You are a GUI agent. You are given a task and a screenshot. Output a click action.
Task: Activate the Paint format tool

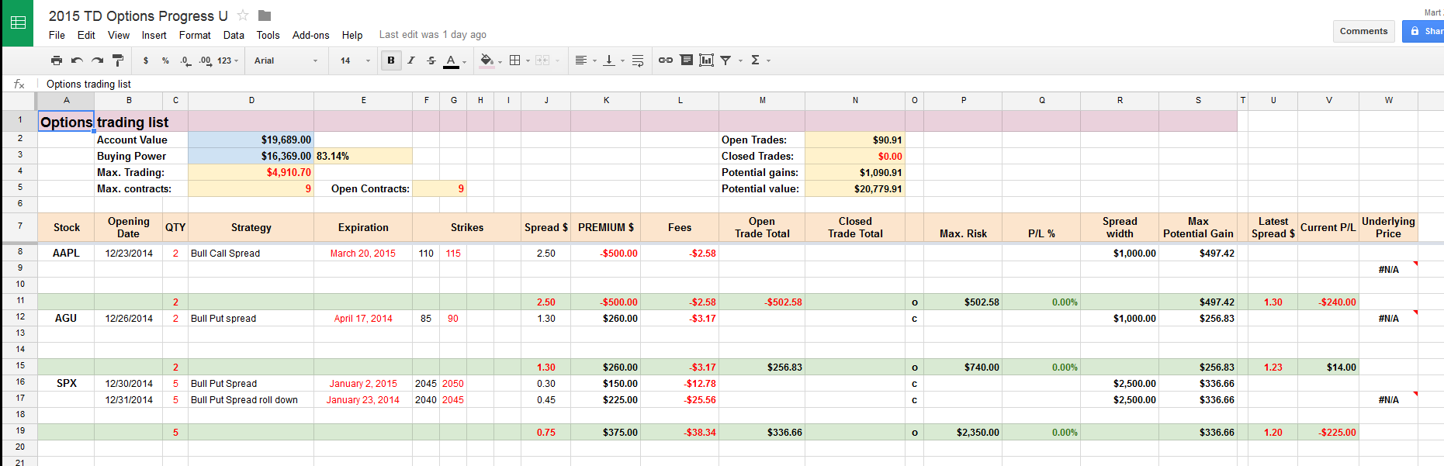coord(118,60)
